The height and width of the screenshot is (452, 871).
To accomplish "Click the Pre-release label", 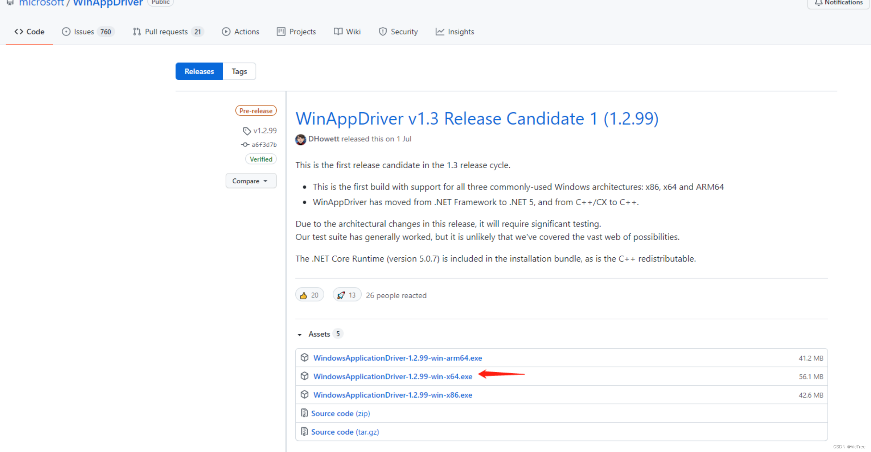I will click(x=256, y=111).
